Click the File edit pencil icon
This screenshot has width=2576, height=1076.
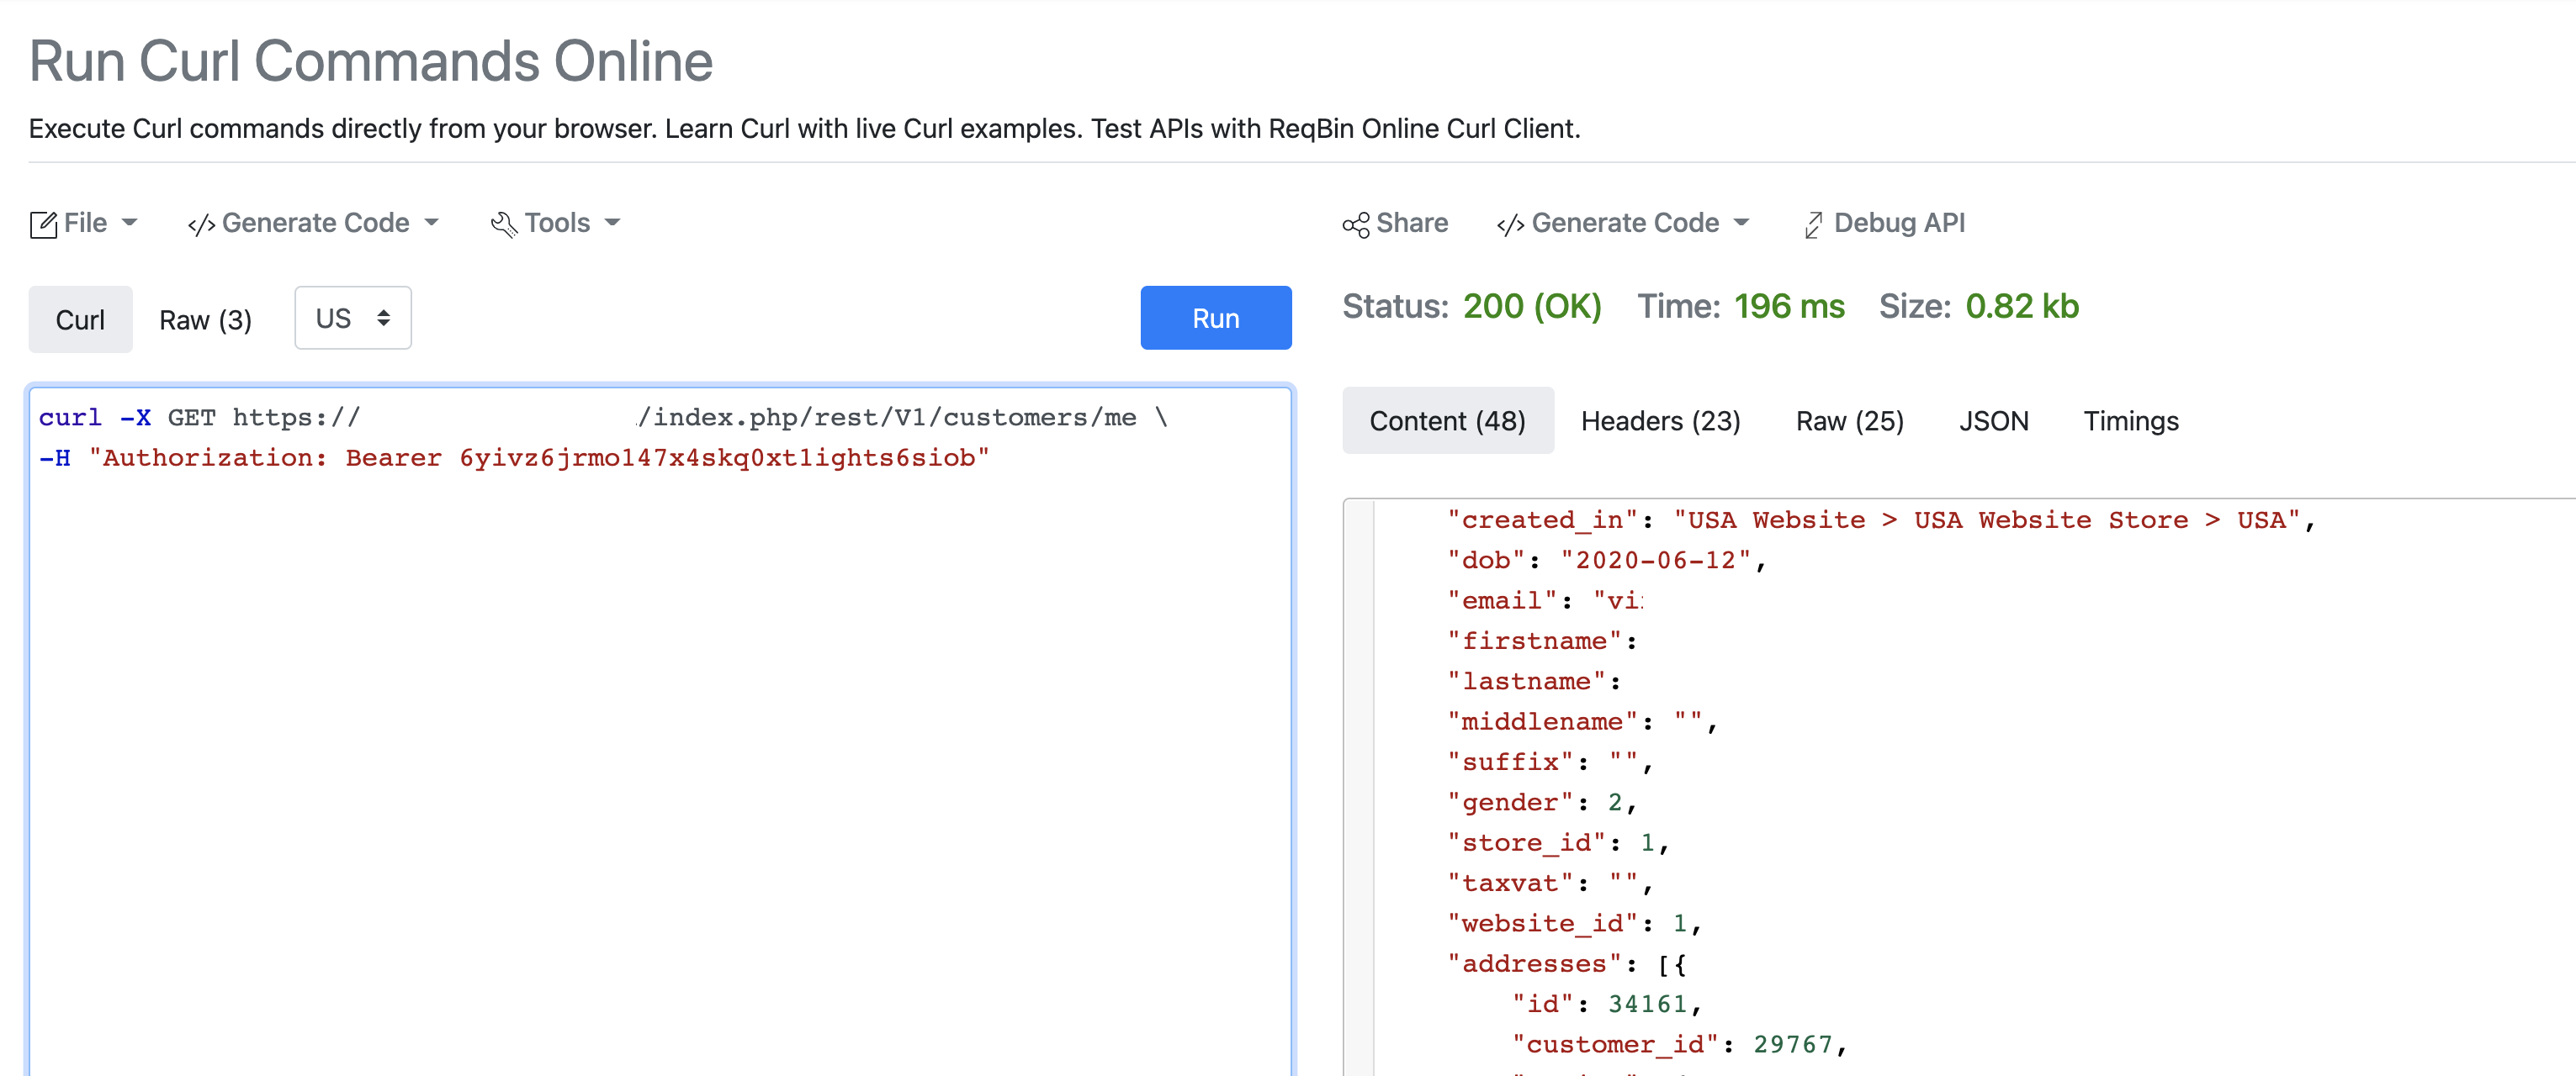coord(43,224)
